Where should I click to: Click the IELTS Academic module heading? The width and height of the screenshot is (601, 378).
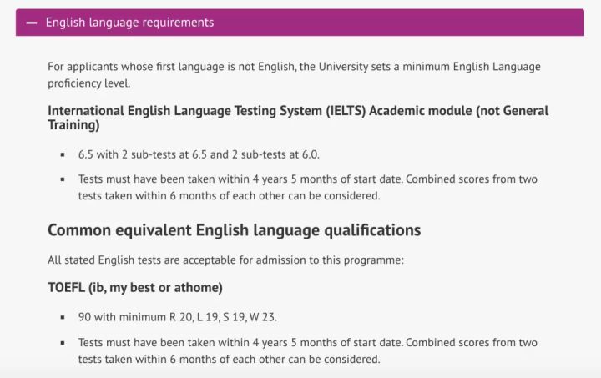click(x=250, y=111)
